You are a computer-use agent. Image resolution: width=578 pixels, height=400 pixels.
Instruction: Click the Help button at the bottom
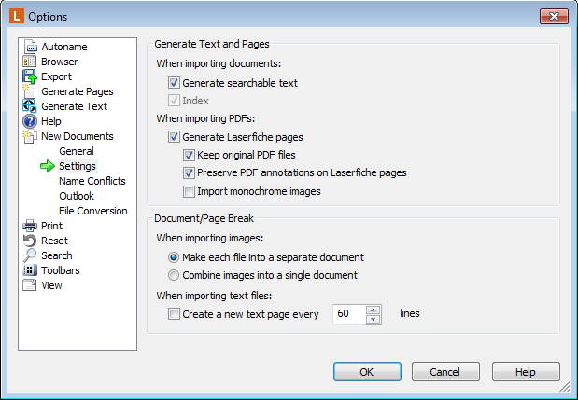click(x=526, y=372)
